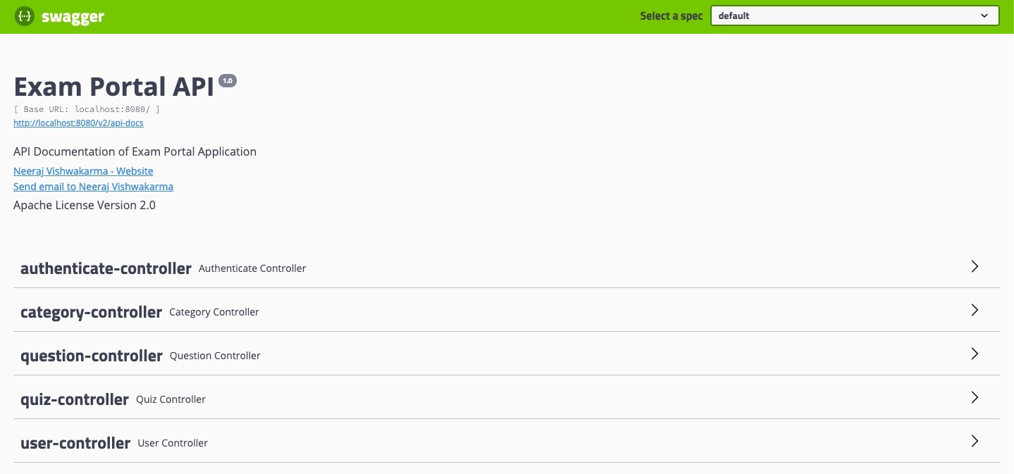Click the category-controller heading
Screen dimensions: 1014x474
tap(91, 312)
